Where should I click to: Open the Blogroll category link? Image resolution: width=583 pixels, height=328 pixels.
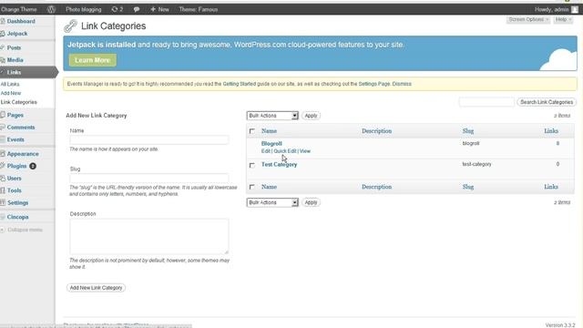coord(271,144)
